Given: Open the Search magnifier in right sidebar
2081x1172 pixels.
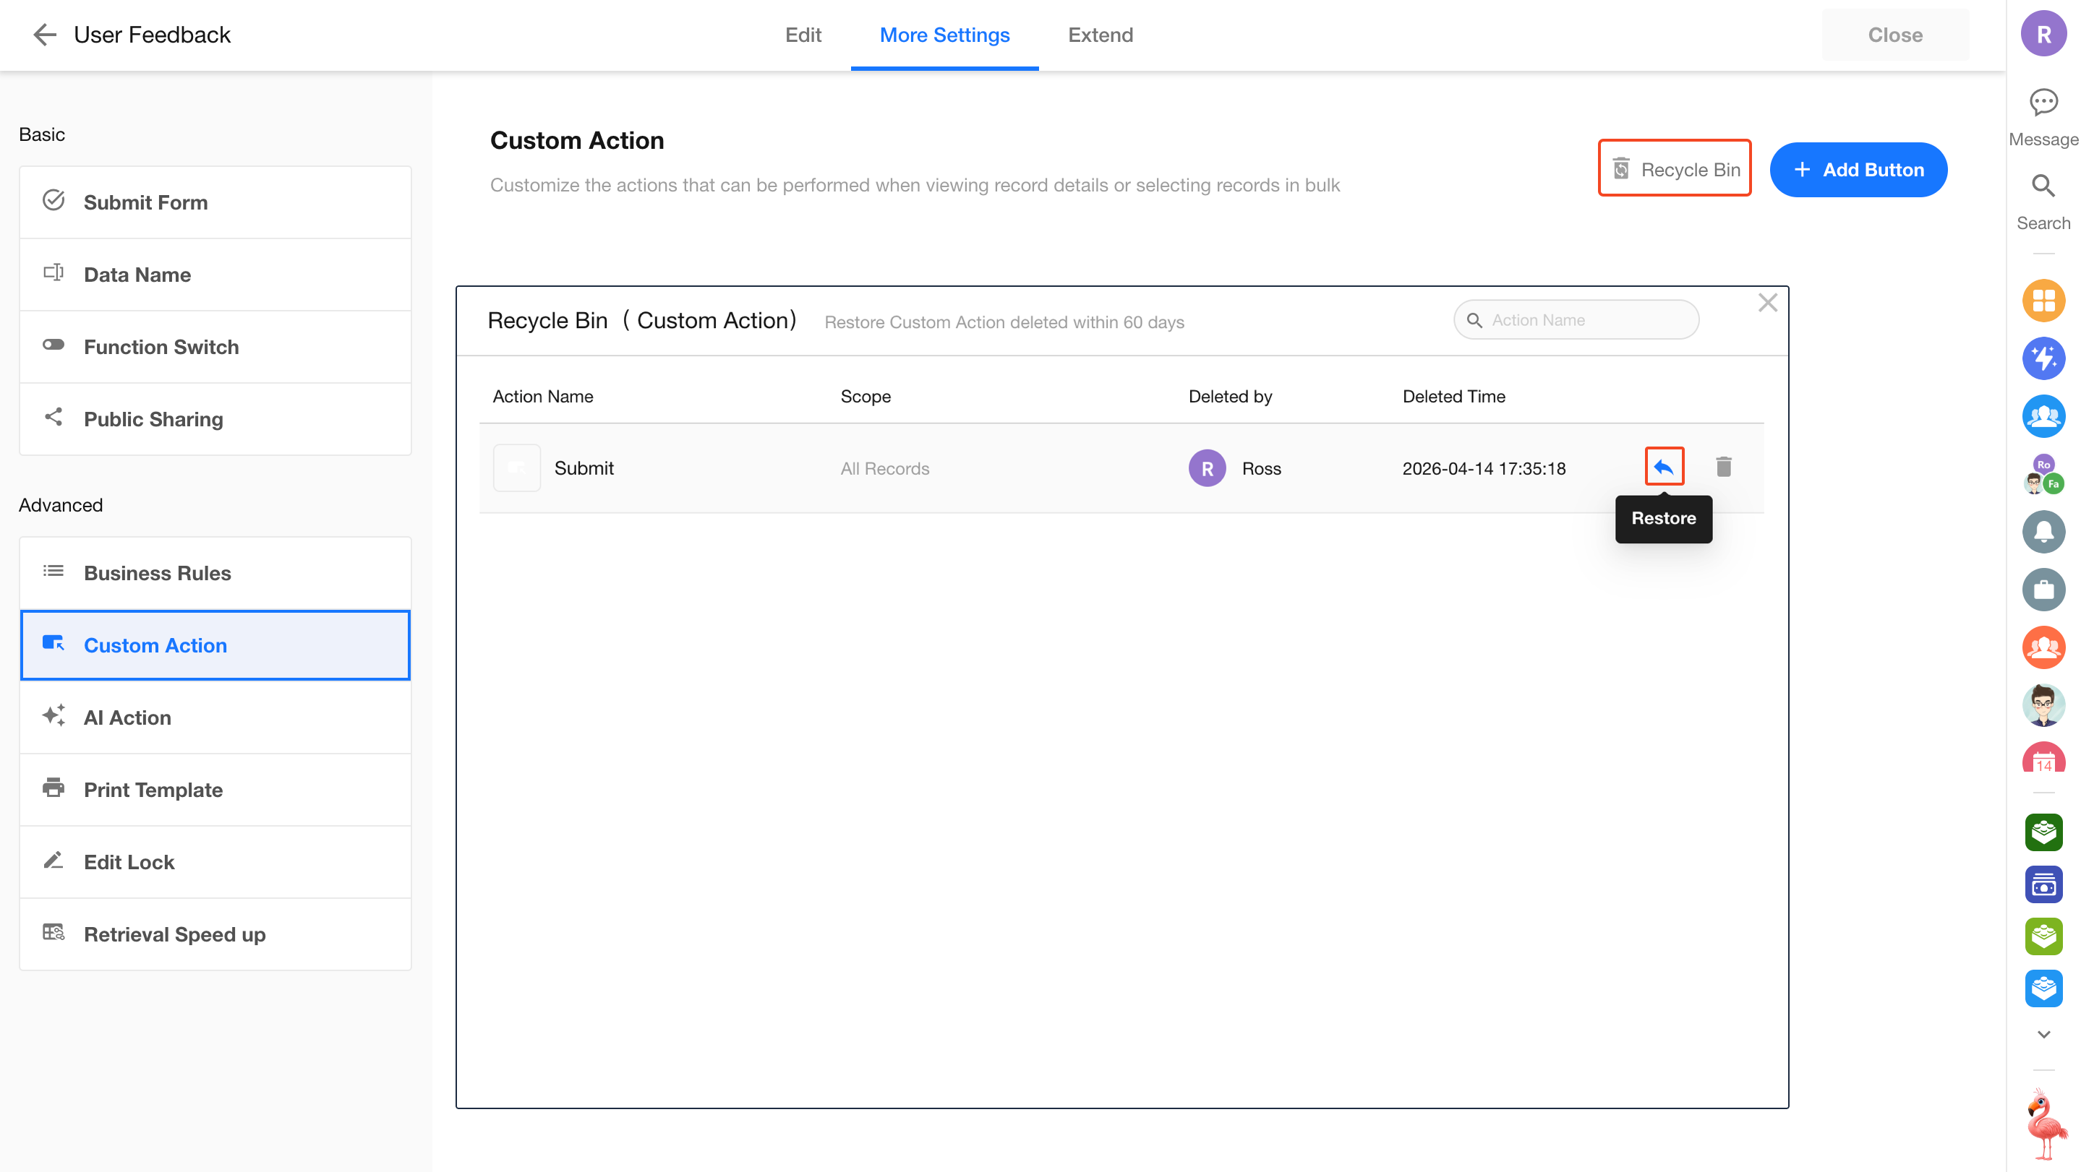Looking at the screenshot, I should (x=2043, y=186).
